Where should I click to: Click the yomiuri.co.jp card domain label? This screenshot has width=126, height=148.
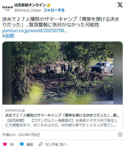(x=15, y=110)
